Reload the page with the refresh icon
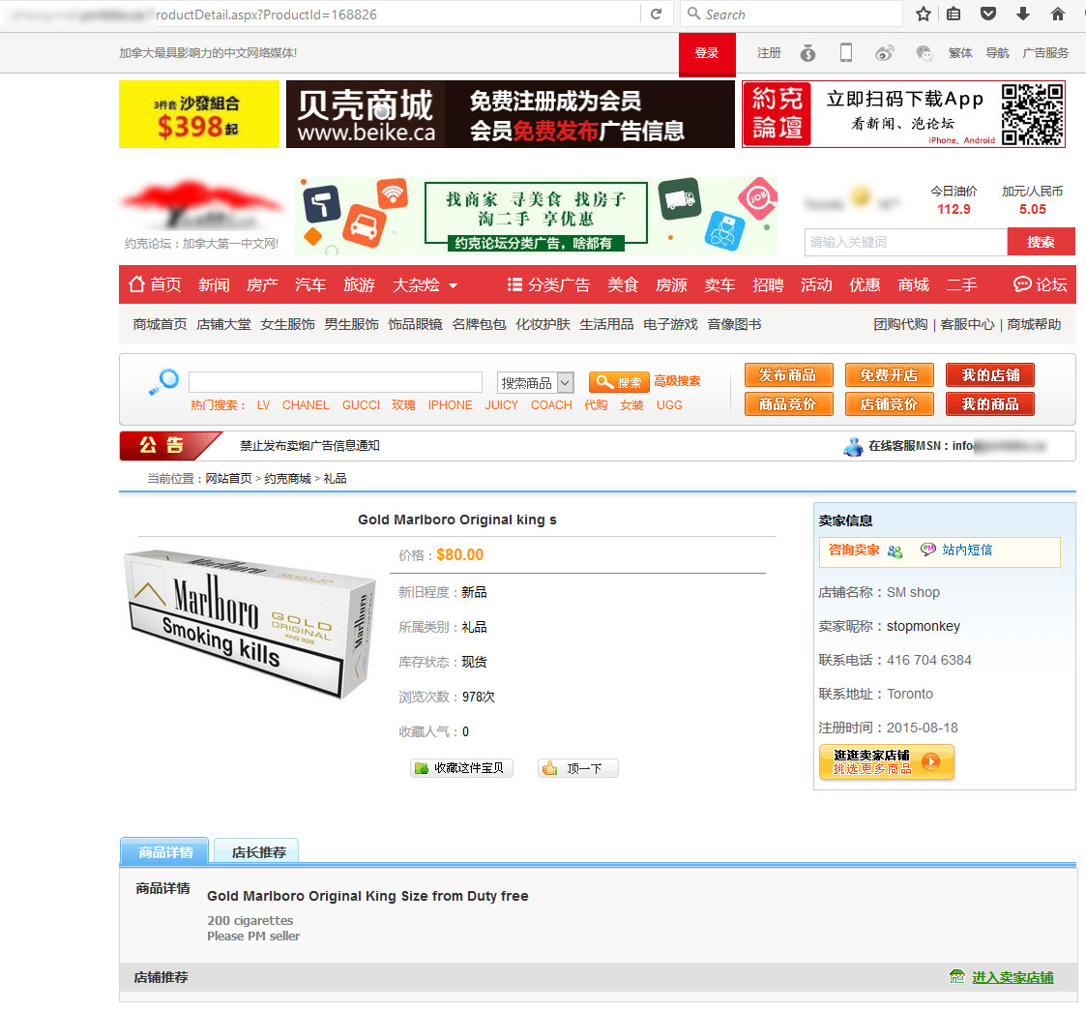The image size is (1086, 1011). click(x=656, y=14)
